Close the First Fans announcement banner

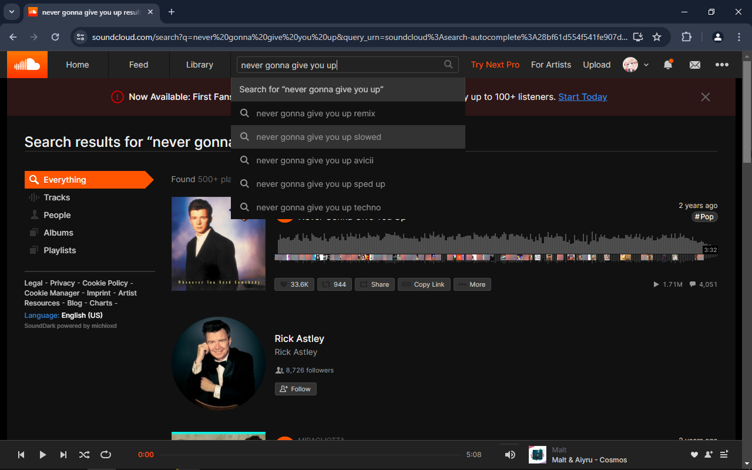[x=706, y=97]
